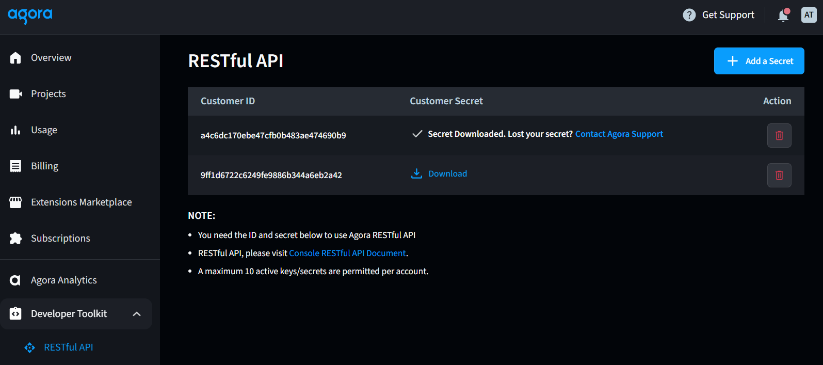Click the 'Secret Downloaded. Lost your secret?' text
Screen dimensions: 823x365
click(x=500, y=134)
